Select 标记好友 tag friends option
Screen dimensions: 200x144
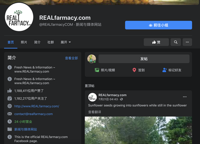coord(172,70)
